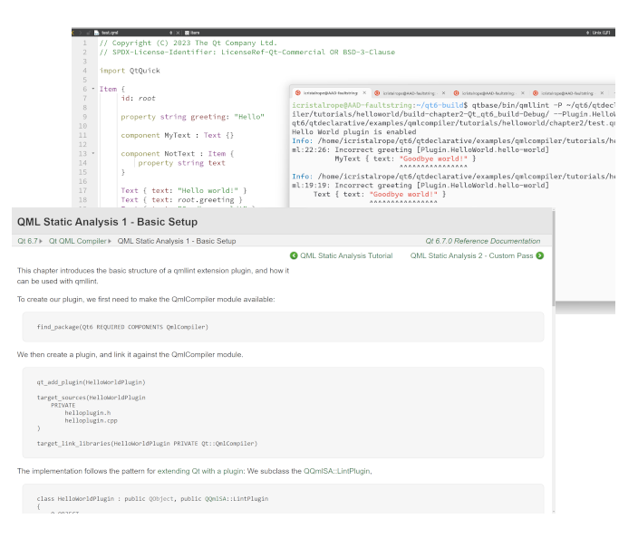638x538 pixels.
Task: Open the Qt QML Compiler breadcrumb link
Action: click(x=77, y=241)
